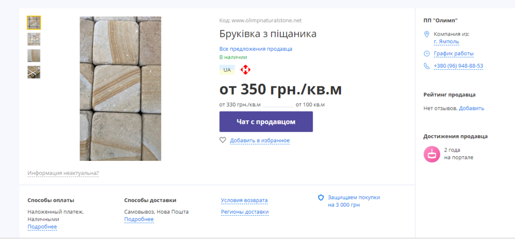Click the pink cake achievement icon
The image size is (515, 240).
coord(432,154)
